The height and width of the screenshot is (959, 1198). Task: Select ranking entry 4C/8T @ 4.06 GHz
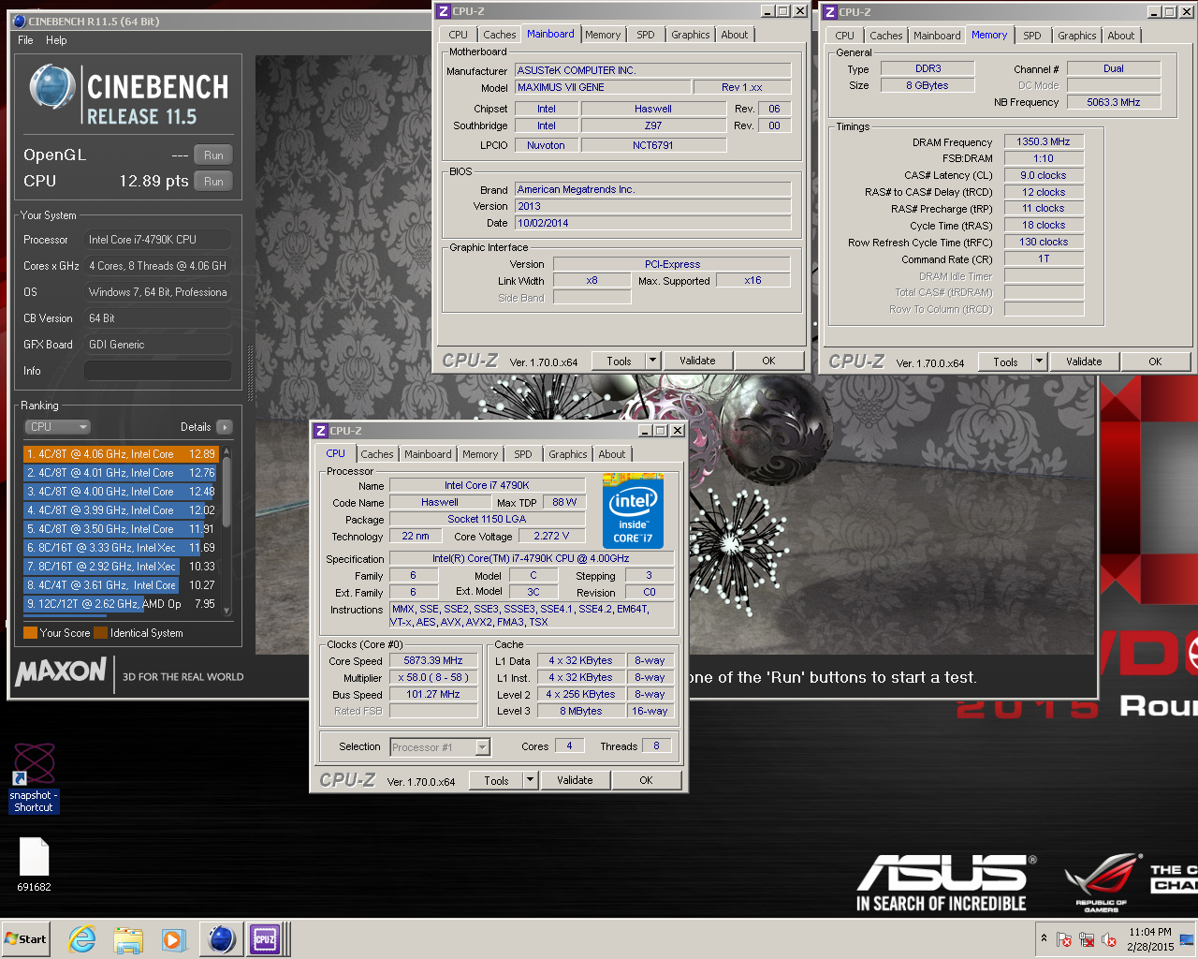(121, 454)
